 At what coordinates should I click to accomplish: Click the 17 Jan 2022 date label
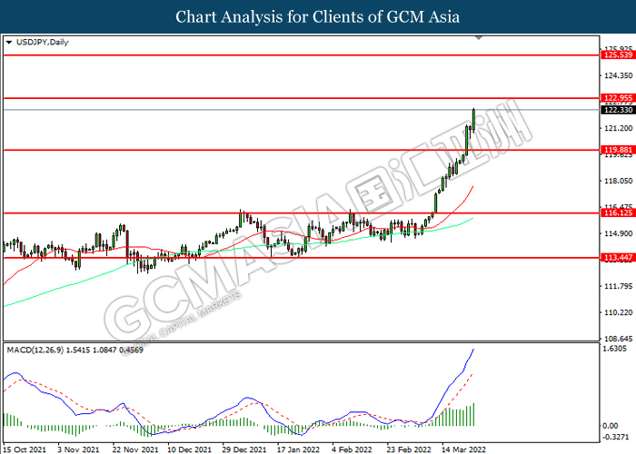pos(298,449)
